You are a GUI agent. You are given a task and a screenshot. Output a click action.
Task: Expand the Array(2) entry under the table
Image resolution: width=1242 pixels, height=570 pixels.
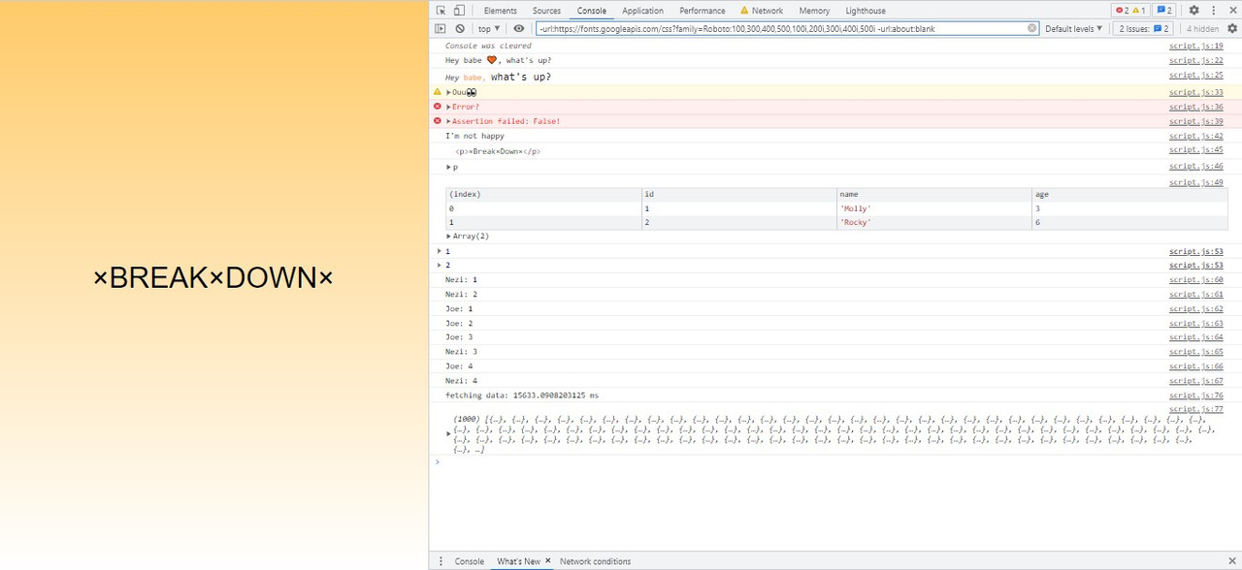click(448, 237)
